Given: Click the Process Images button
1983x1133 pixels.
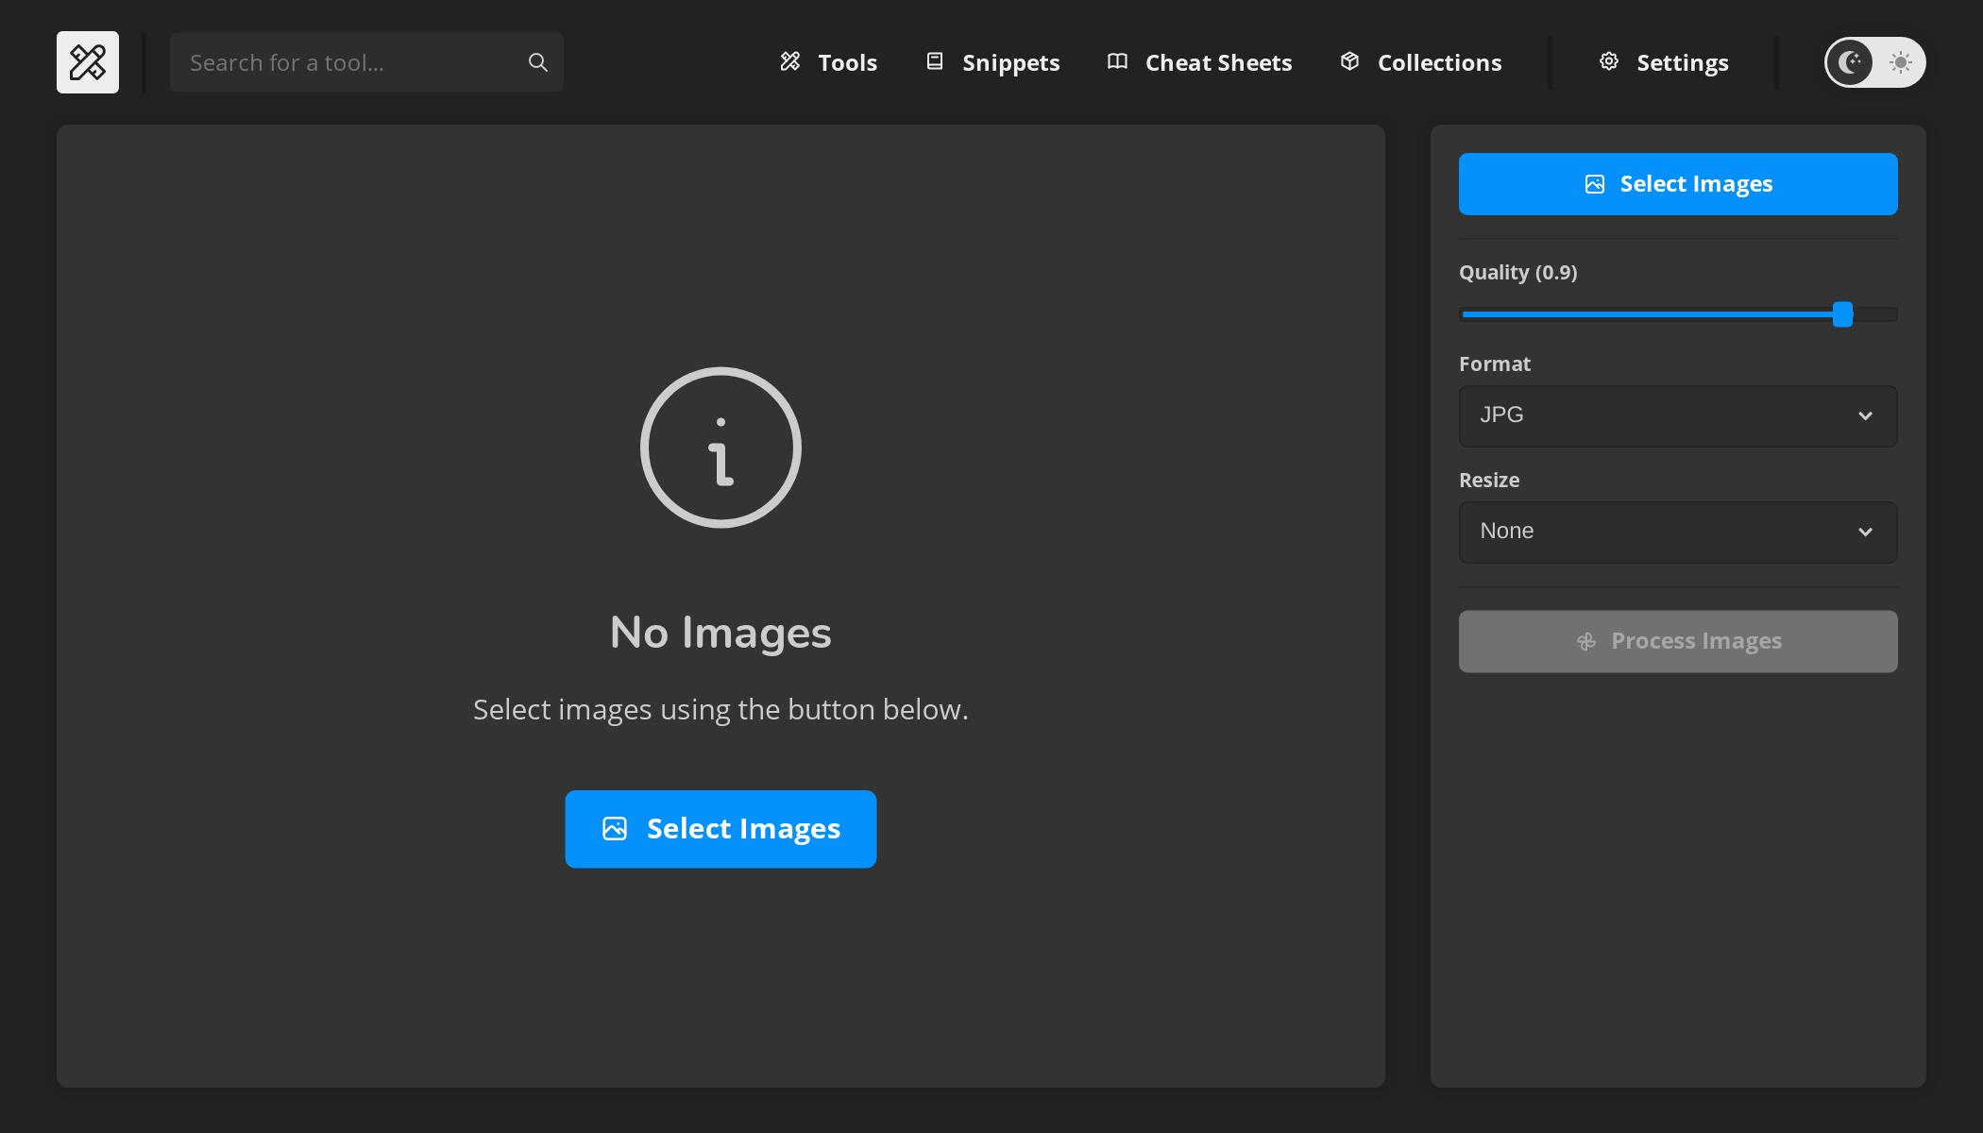Looking at the screenshot, I should [1678, 641].
